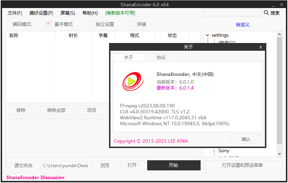Click the 移除 button

click(x=21, y=110)
